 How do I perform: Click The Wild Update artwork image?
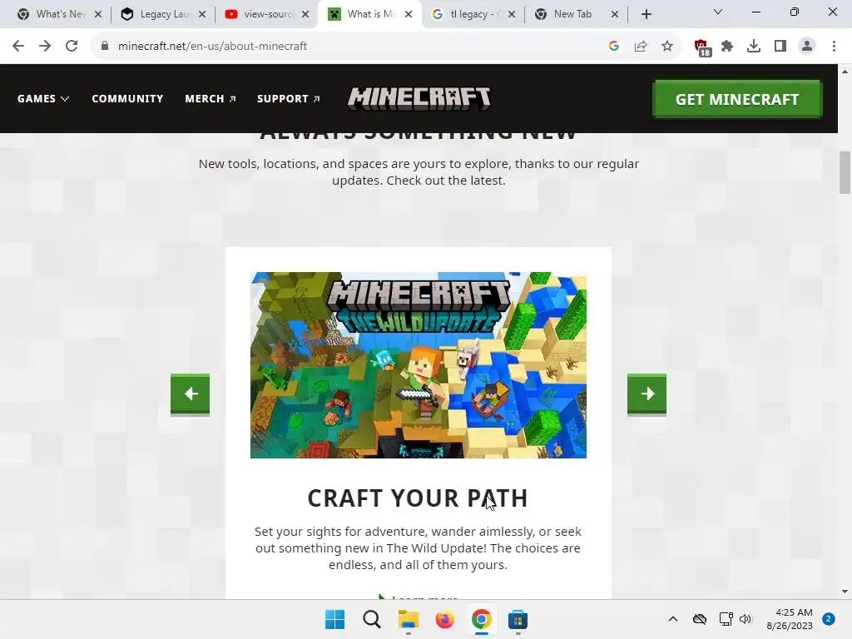point(419,365)
